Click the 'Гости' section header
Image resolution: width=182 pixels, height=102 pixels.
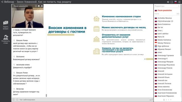tap(157, 14)
